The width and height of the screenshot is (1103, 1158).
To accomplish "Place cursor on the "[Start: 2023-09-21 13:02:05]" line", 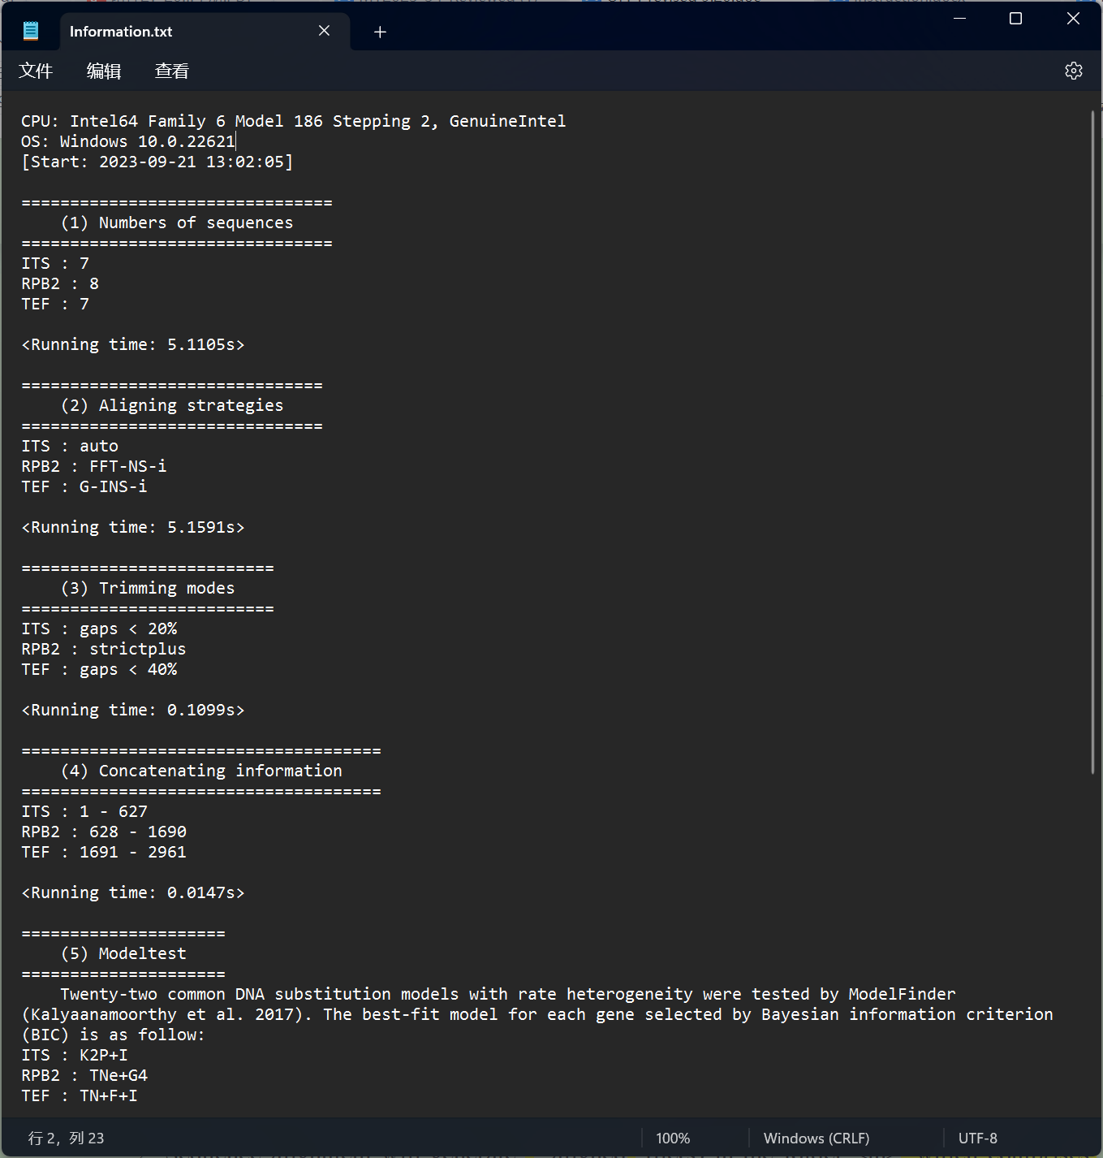I will pyautogui.click(x=157, y=162).
